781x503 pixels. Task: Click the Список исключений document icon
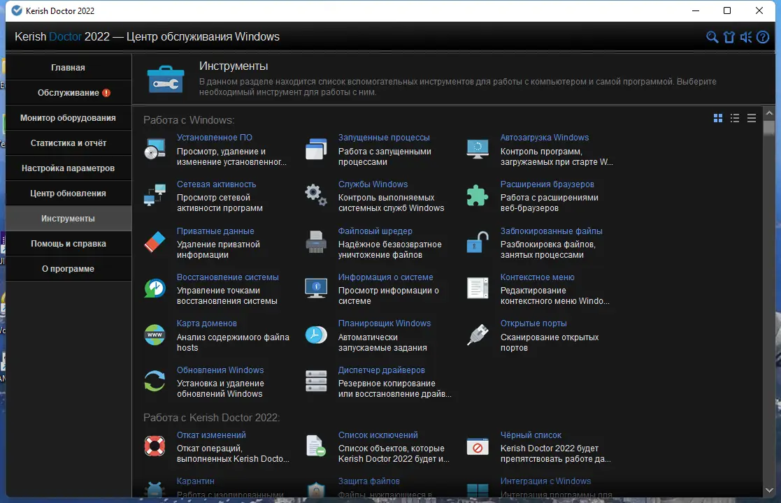(316, 446)
